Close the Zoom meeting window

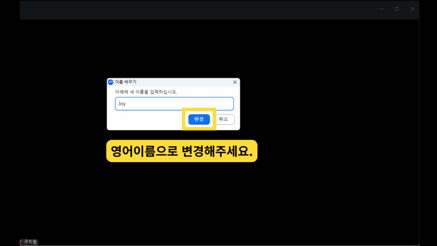pyautogui.click(x=413, y=9)
